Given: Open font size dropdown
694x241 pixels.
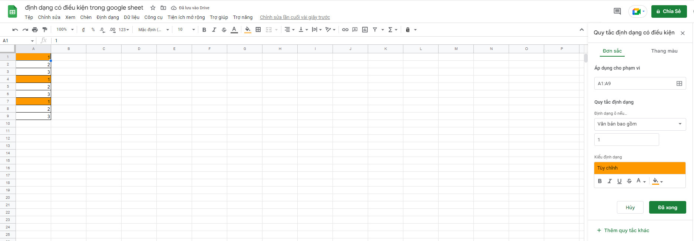Looking at the screenshot, I should pyautogui.click(x=186, y=30).
